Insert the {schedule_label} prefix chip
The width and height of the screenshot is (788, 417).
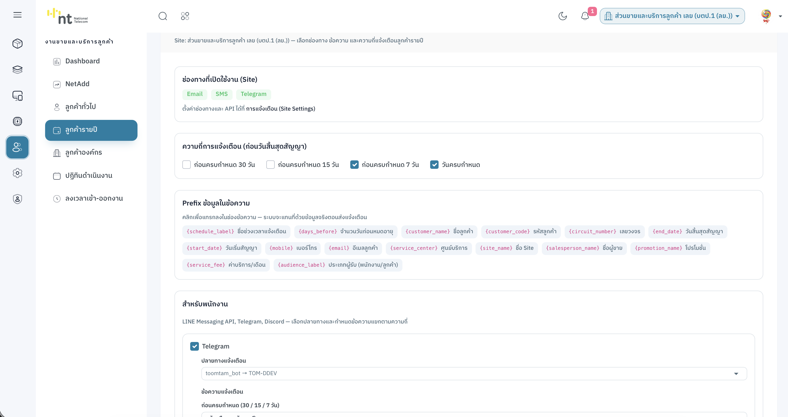(236, 232)
